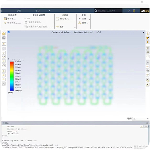Toggle the 启用 checkbox under 旋转机械模型
The width and height of the screenshot is (150, 150).
click(25, 18)
